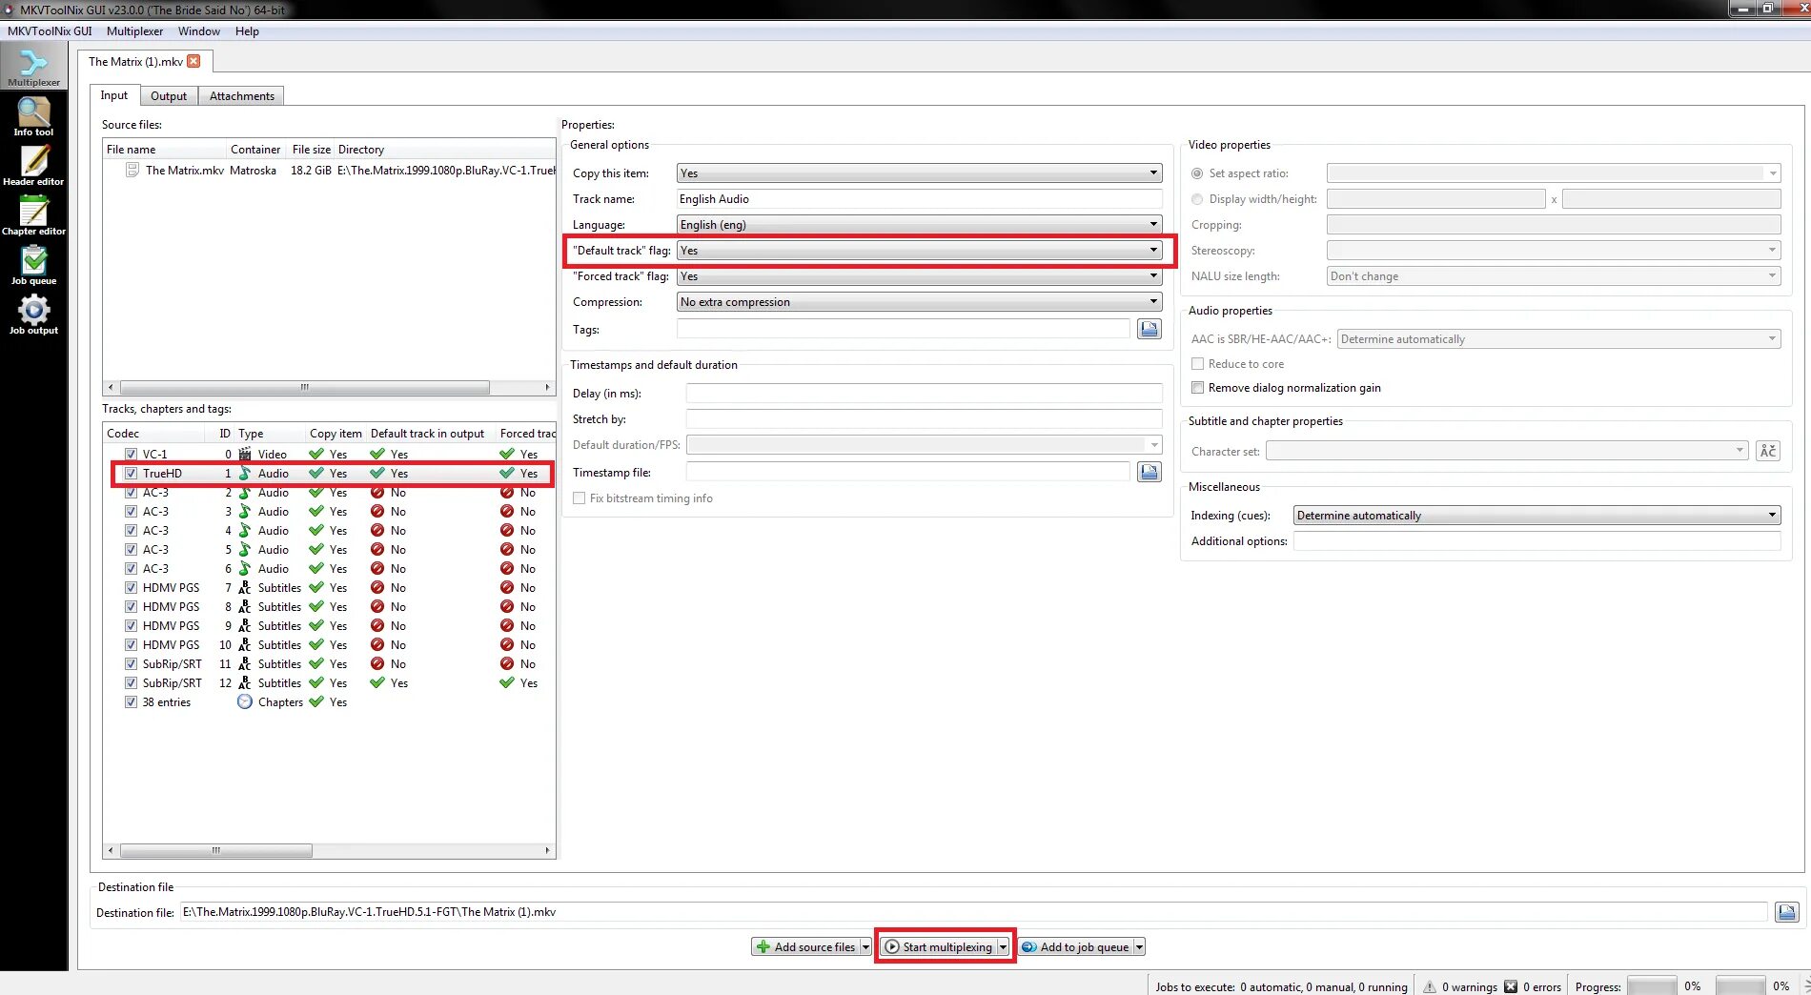
Task: Uncheck the AC-3 track ID 2 checkbox
Action: coord(131,492)
